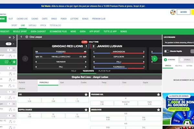Advance the sidebar with the arrow next to 50

pyautogui.click(x=14, y=37)
